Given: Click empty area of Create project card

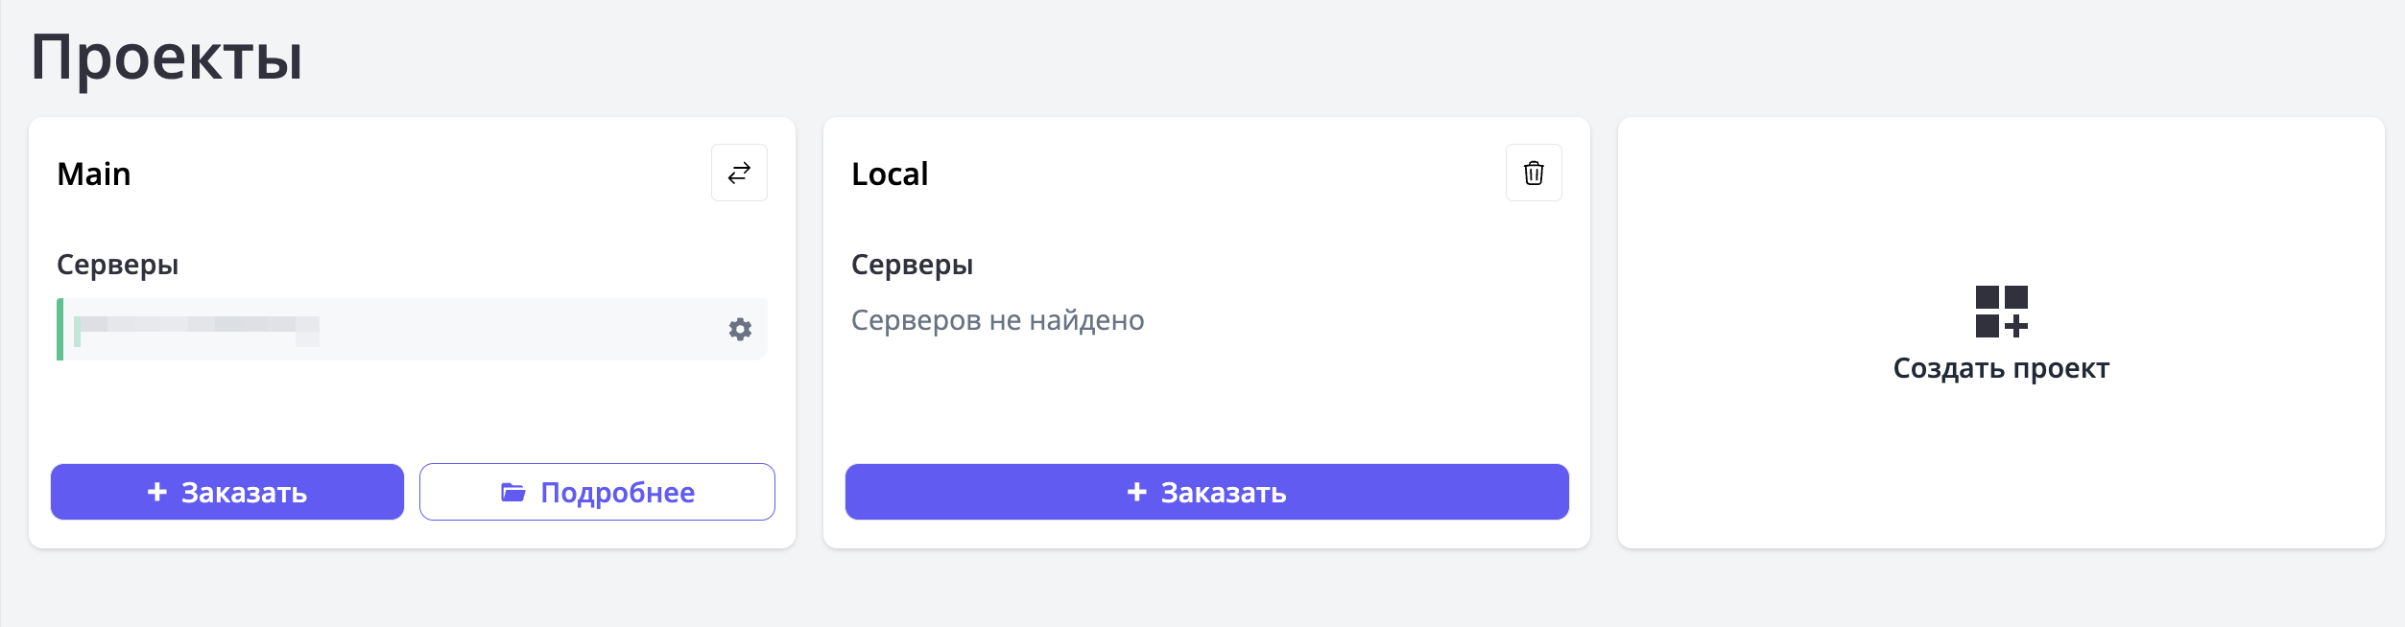Looking at the screenshot, I should coord(2001,470).
